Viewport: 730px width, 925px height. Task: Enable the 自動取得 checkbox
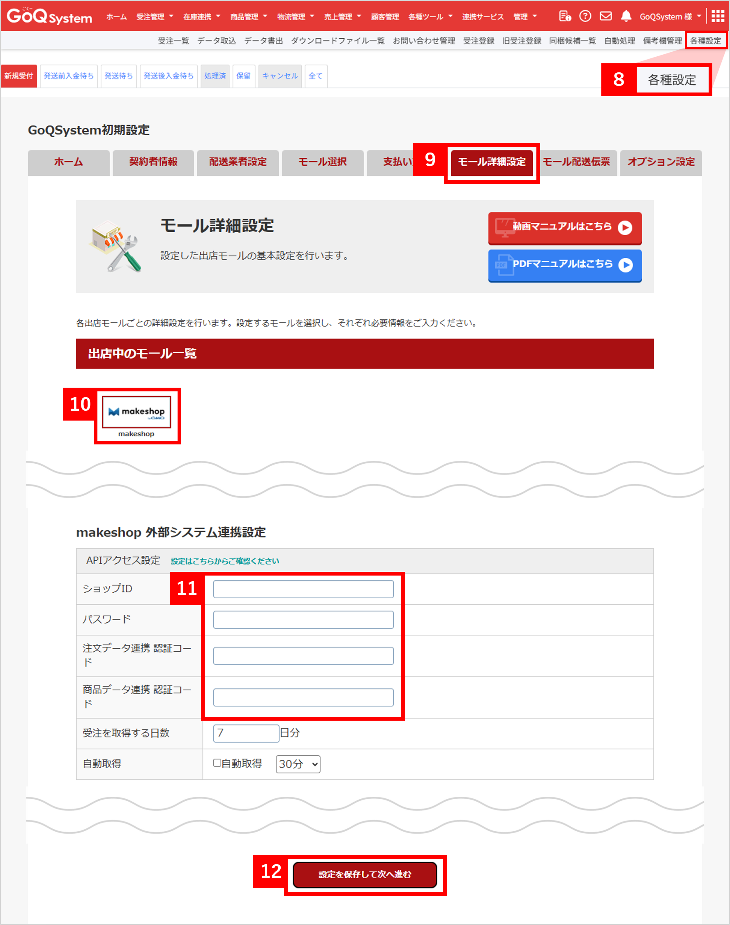tap(217, 763)
